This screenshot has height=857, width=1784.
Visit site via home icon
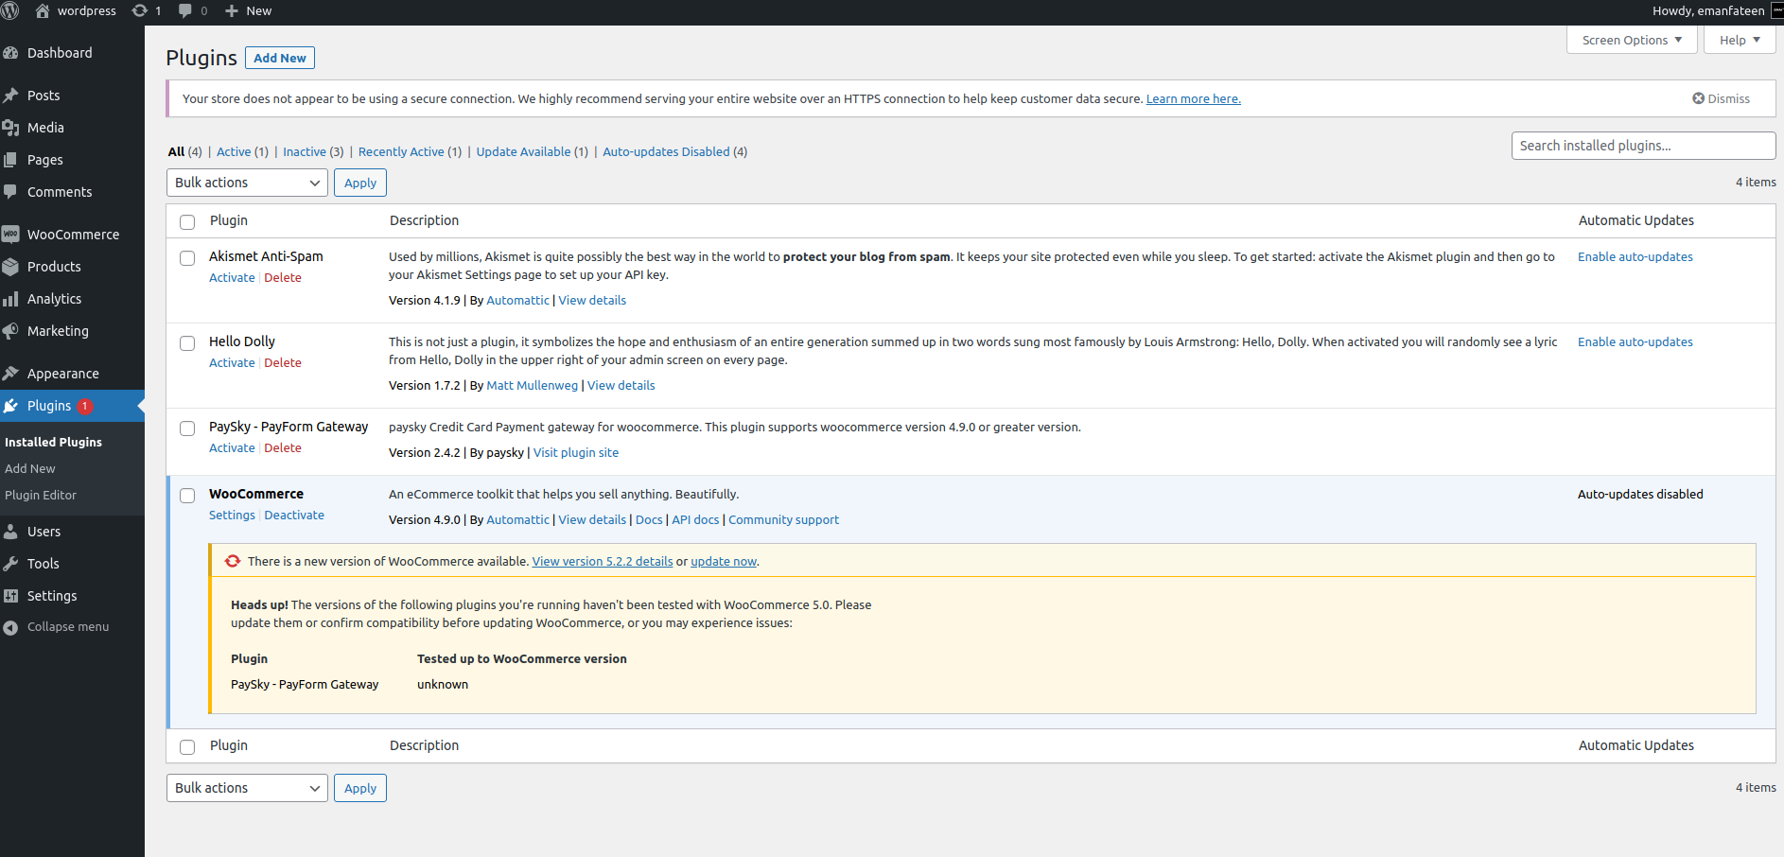43,11
